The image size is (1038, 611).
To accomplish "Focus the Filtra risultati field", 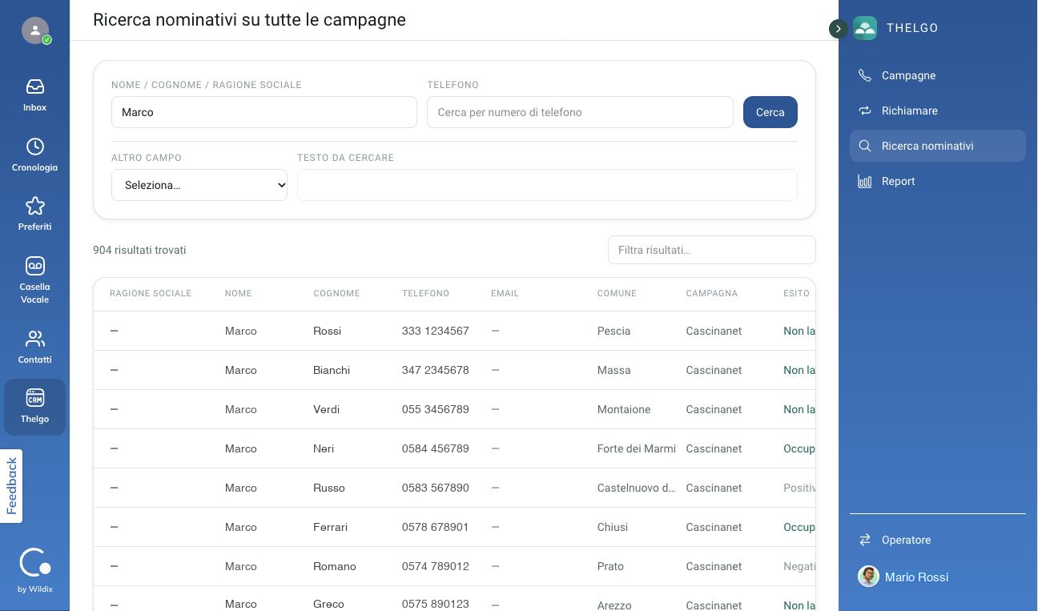I will coord(711,250).
